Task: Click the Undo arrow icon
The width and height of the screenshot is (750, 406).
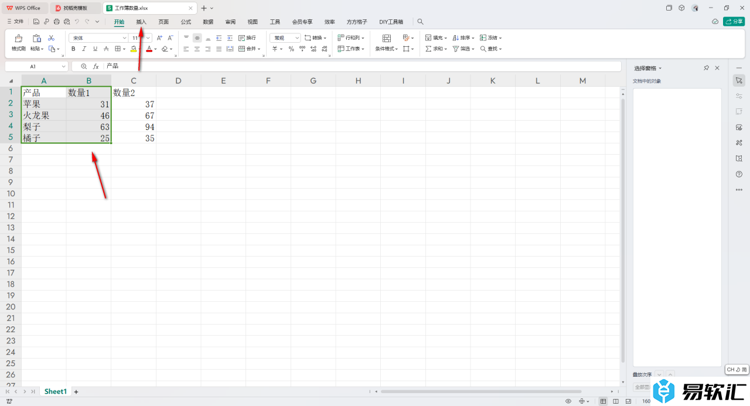Action: click(x=77, y=22)
